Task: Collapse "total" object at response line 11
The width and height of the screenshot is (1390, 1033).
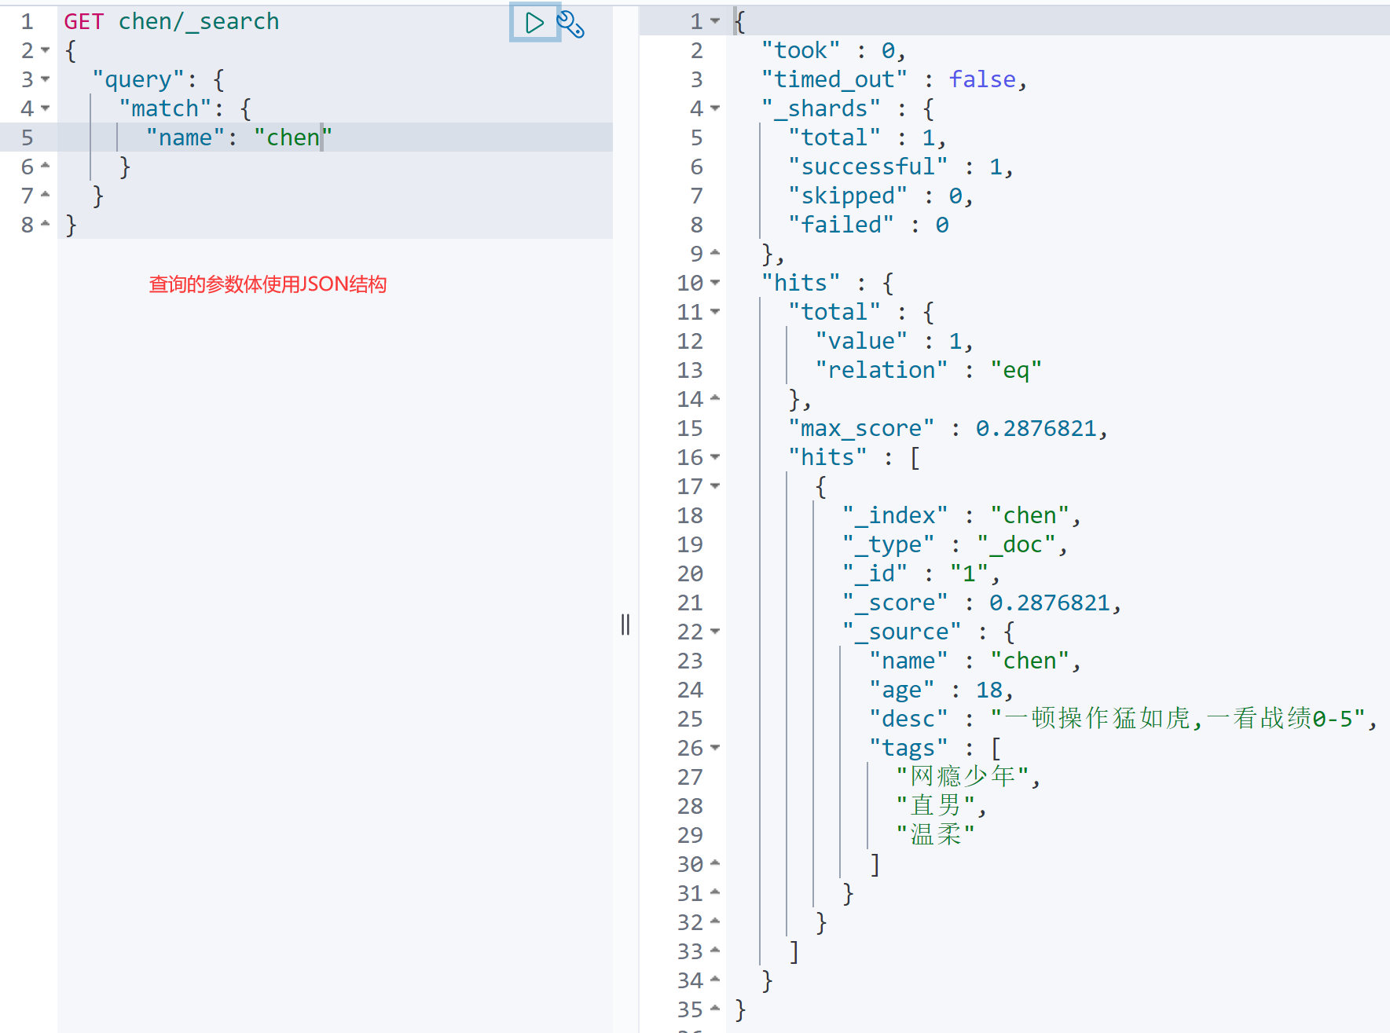Action: [x=715, y=312]
